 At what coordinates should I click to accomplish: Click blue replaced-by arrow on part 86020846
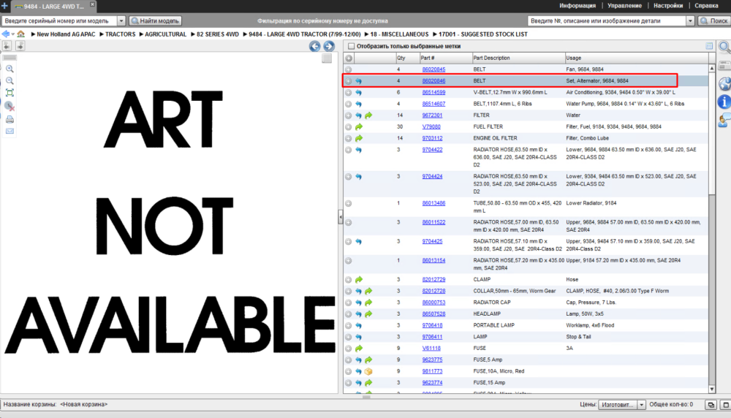point(358,80)
